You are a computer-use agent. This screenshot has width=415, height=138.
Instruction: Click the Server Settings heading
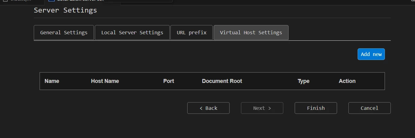(x=65, y=10)
